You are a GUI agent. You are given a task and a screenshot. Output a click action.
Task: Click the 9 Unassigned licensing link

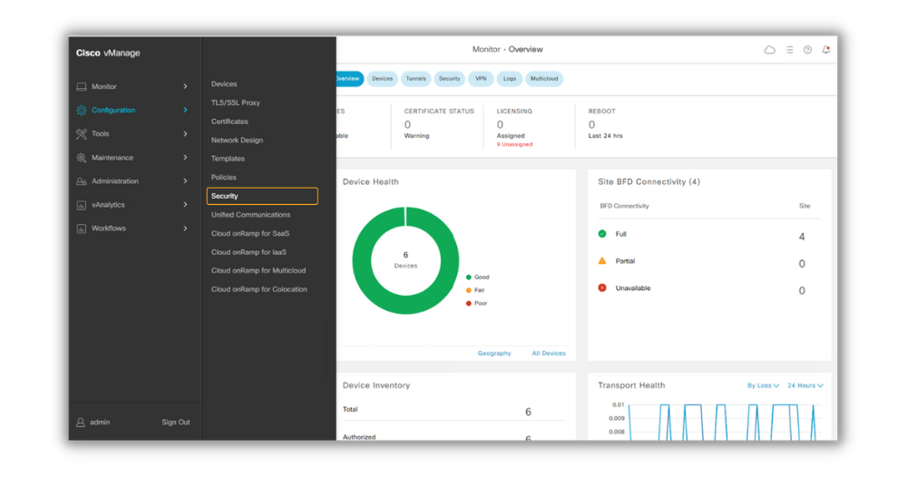(x=515, y=144)
